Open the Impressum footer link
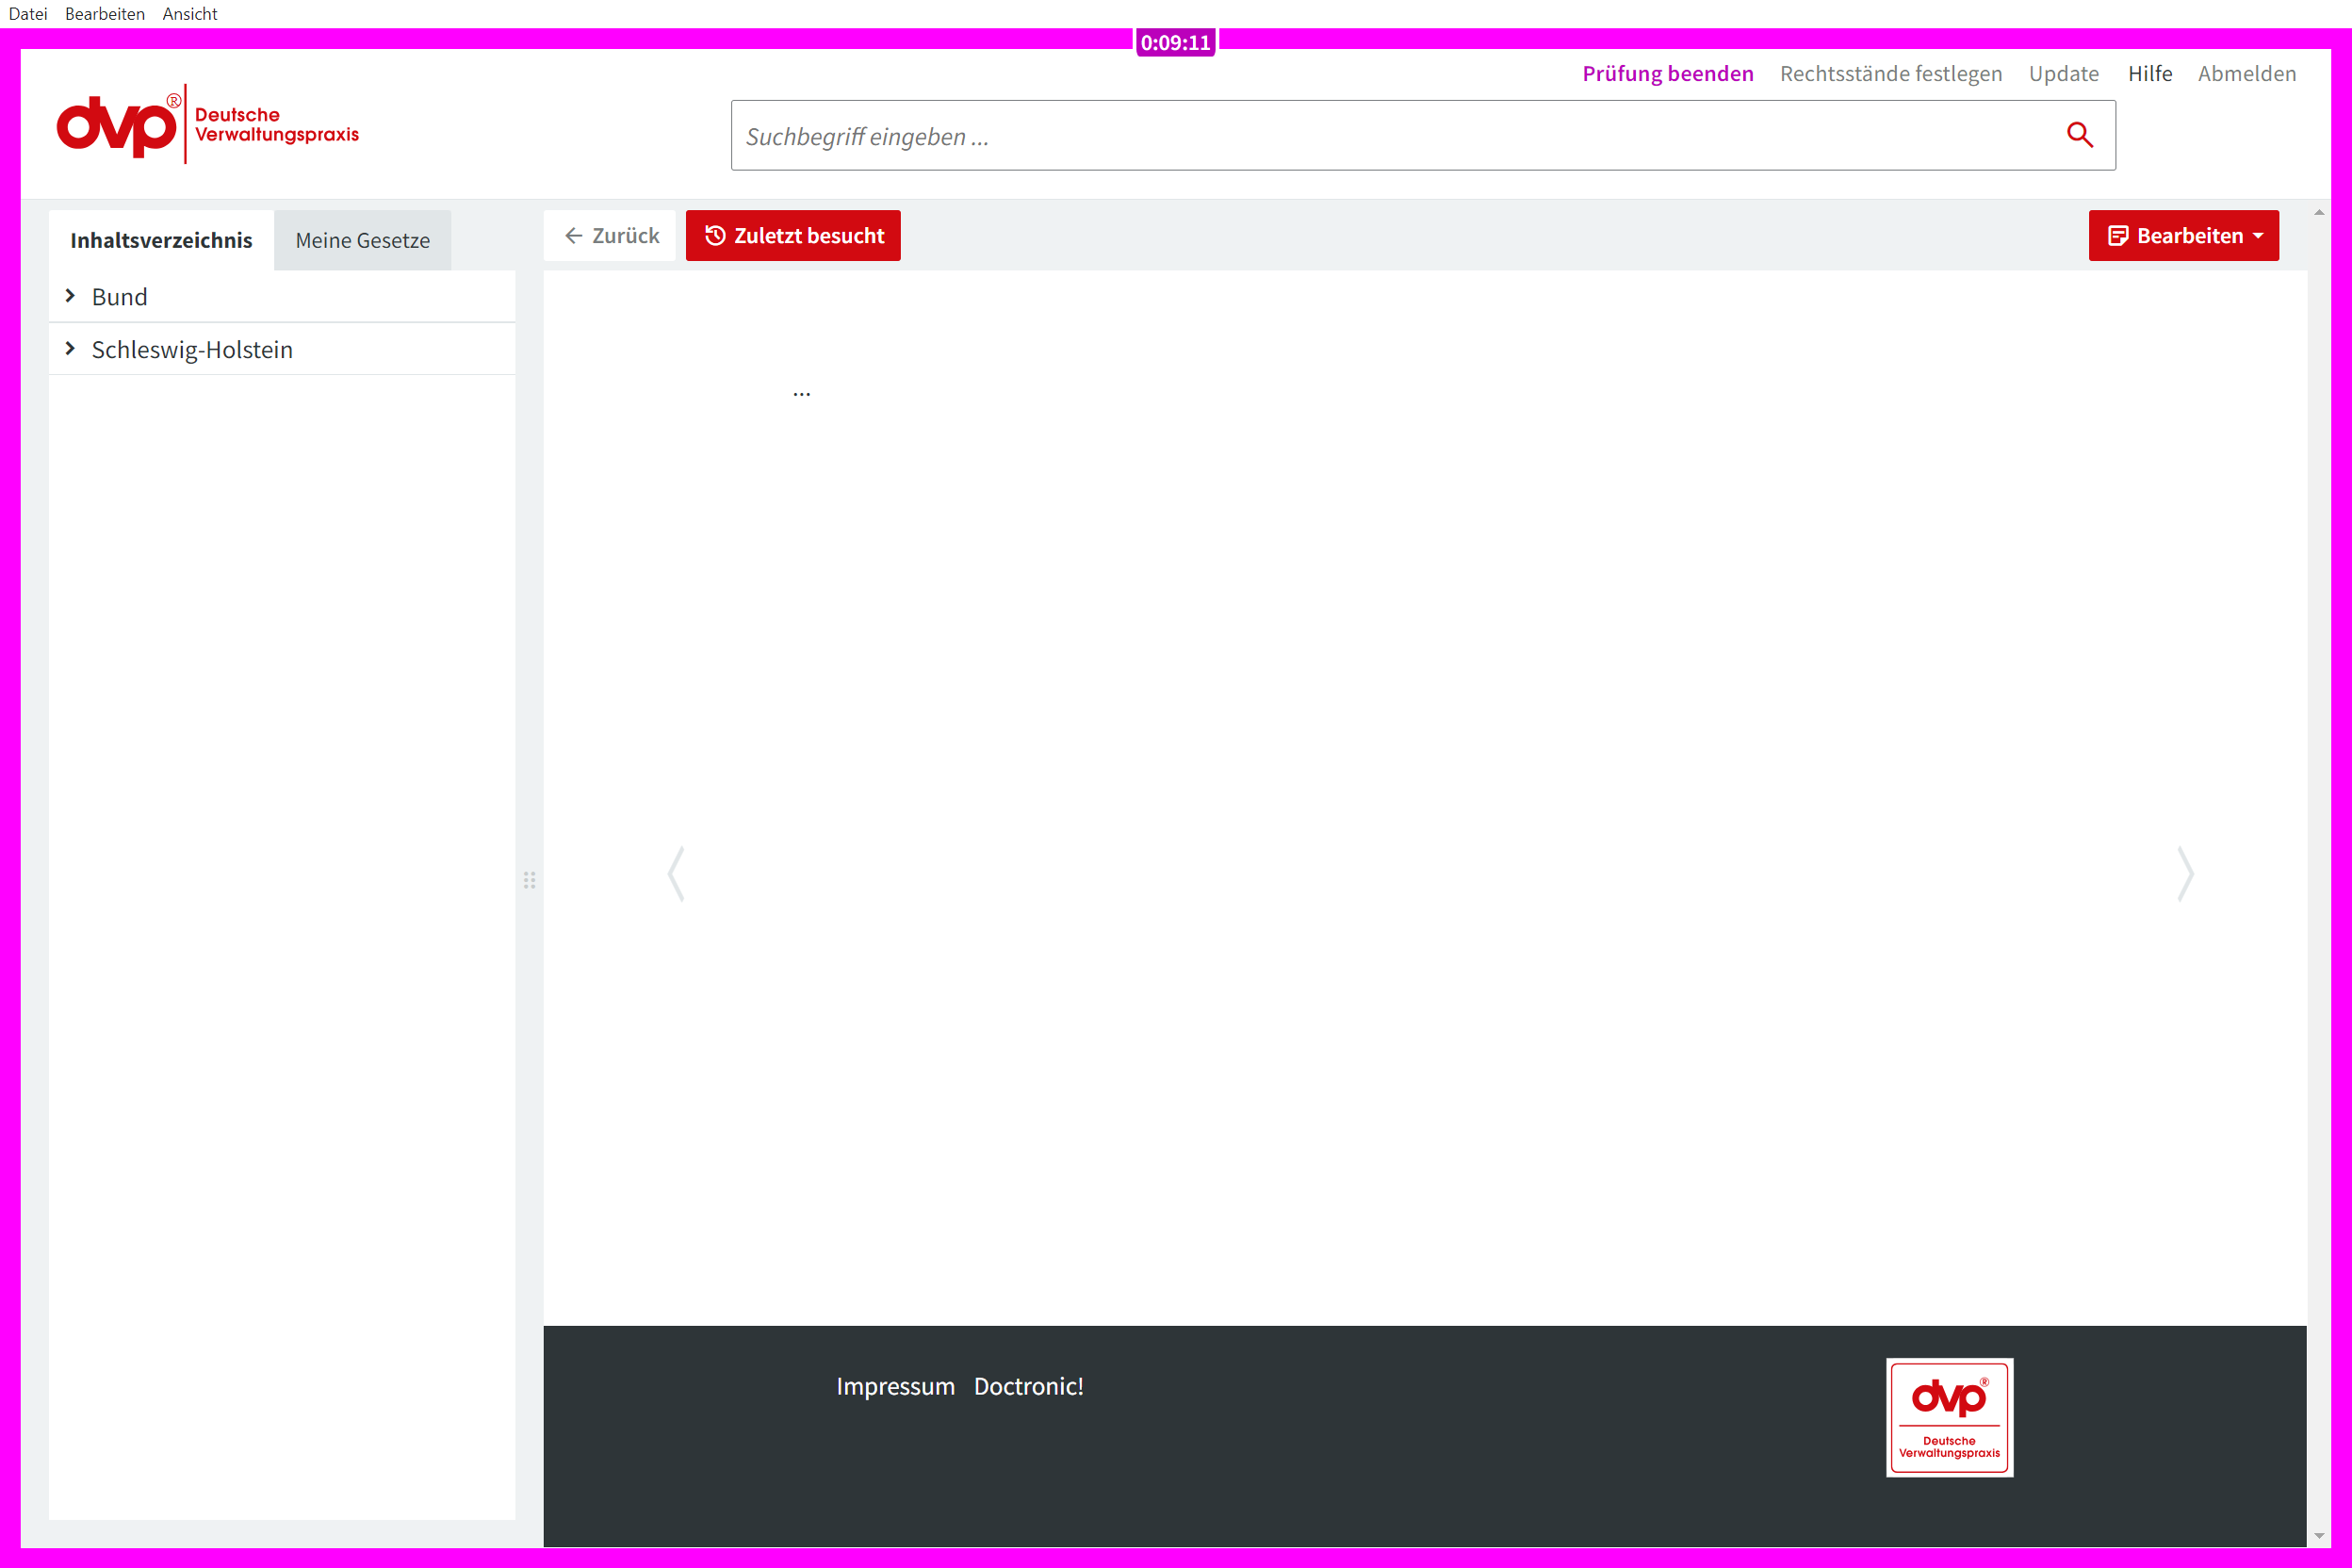Screen dimensions: 2352x1568 tap(895, 1386)
